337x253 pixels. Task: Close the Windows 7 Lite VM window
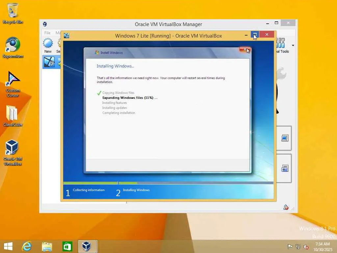[x=267, y=34]
